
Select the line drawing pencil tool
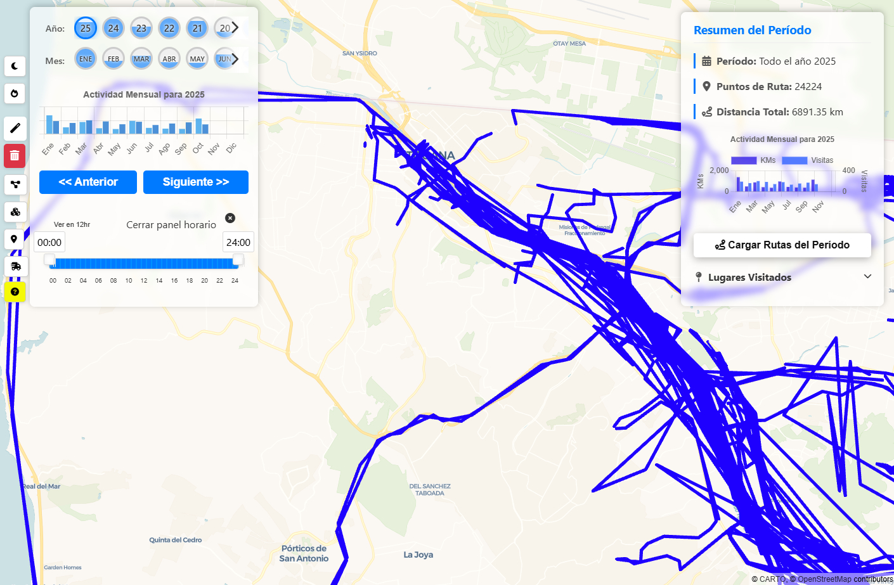[x=15, y=128]
